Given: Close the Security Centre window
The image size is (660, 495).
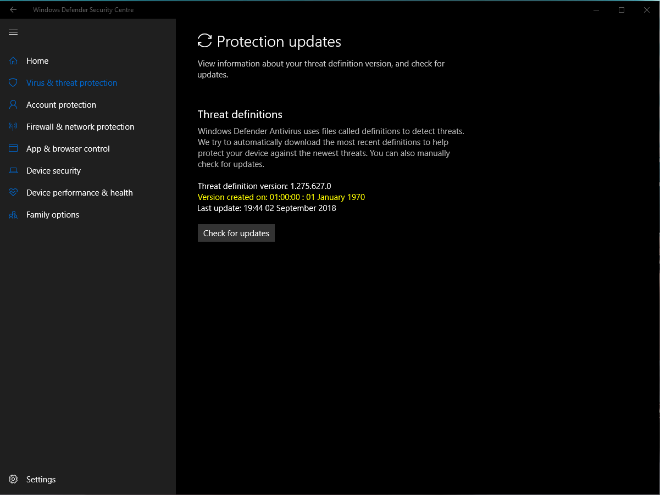Looking at the screenshot, I should [647, 10].
